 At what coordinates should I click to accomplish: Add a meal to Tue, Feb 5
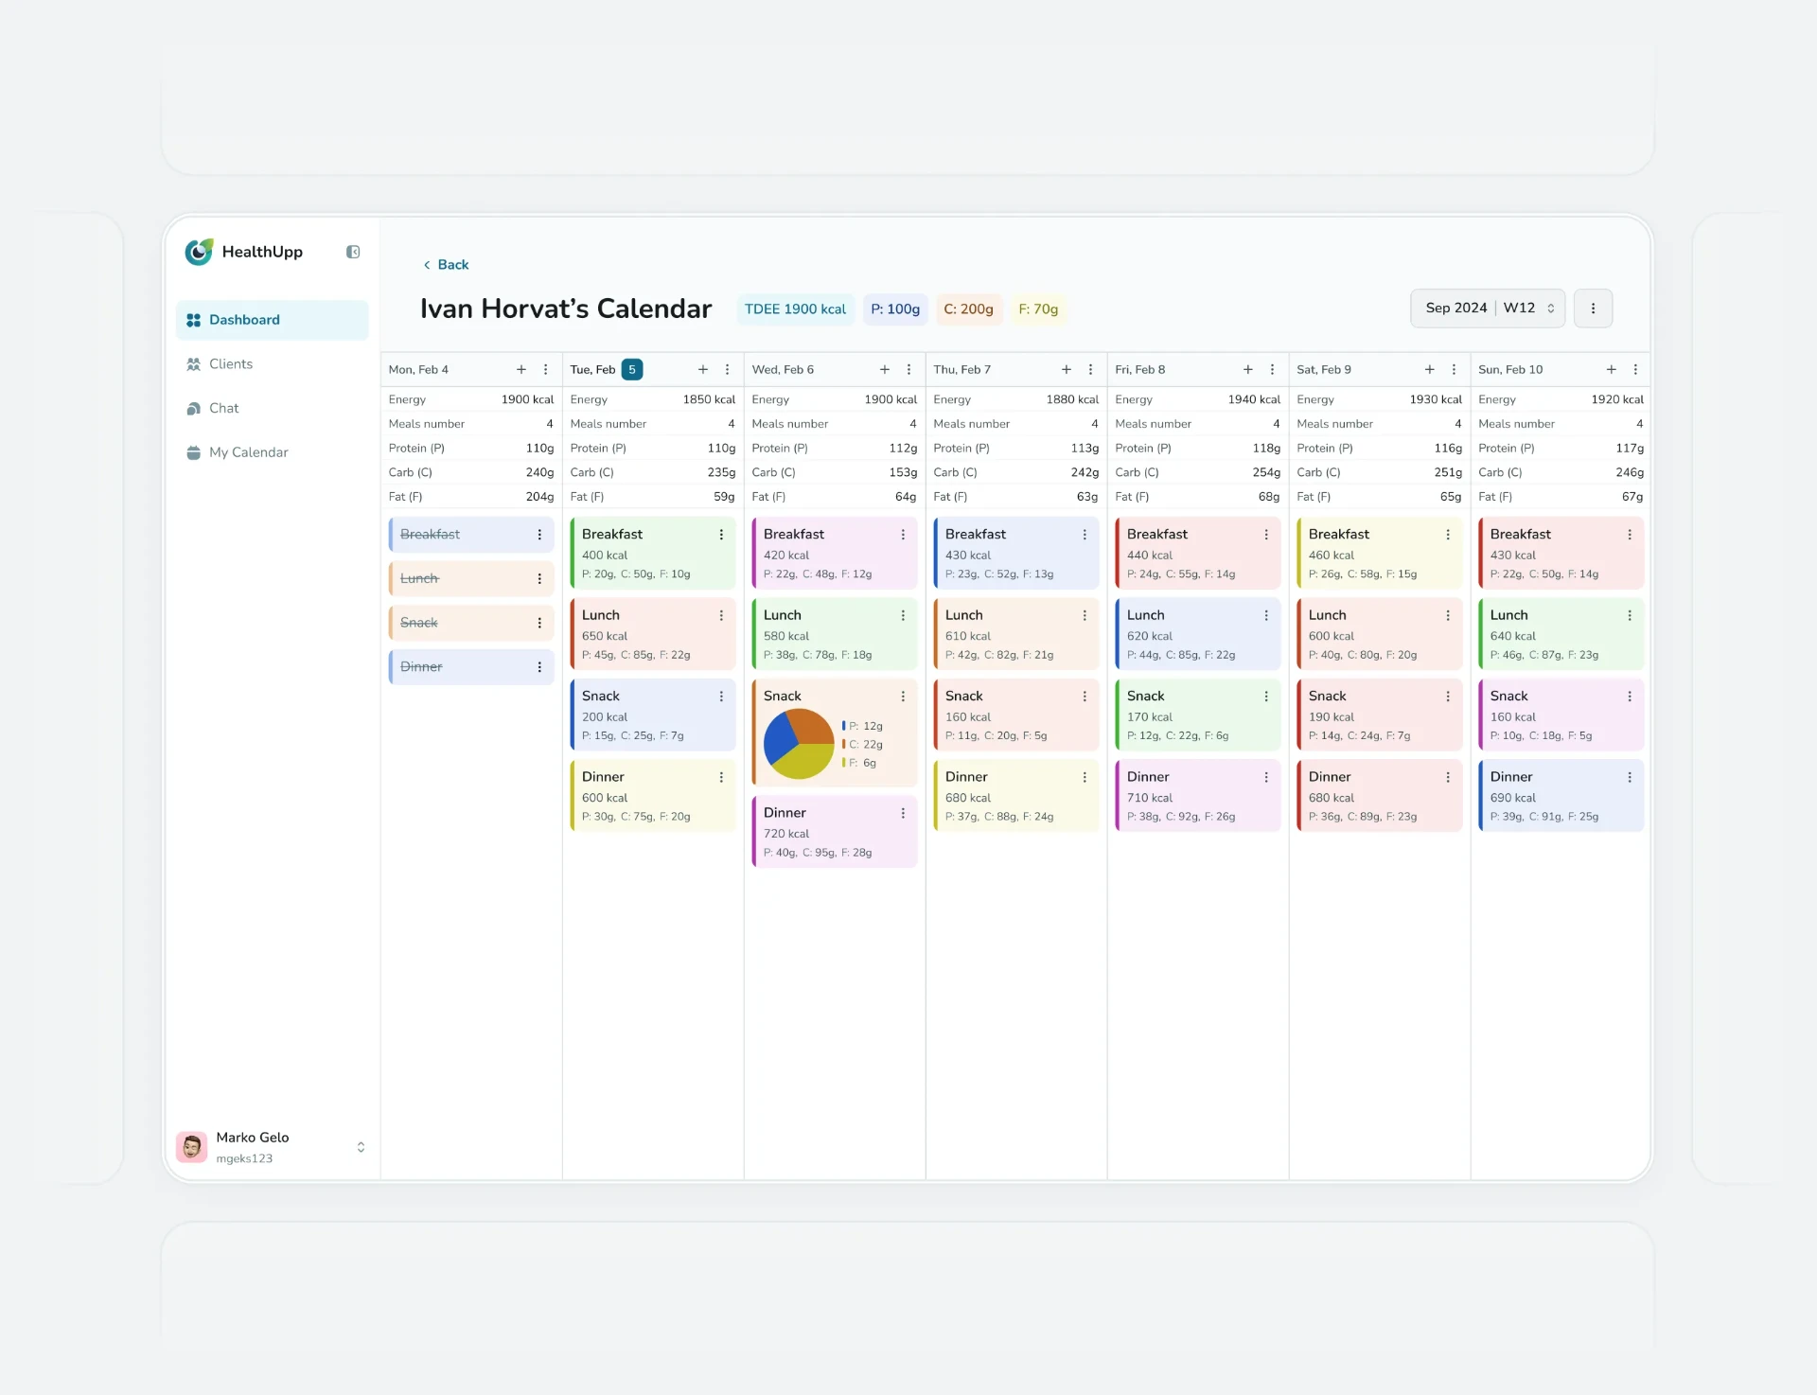click(x=703, y=370)
